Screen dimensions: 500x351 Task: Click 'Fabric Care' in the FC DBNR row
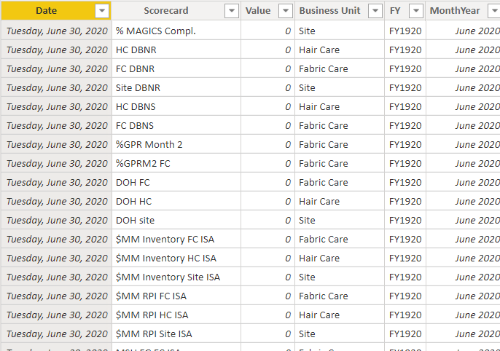click(x=340, y=68)
